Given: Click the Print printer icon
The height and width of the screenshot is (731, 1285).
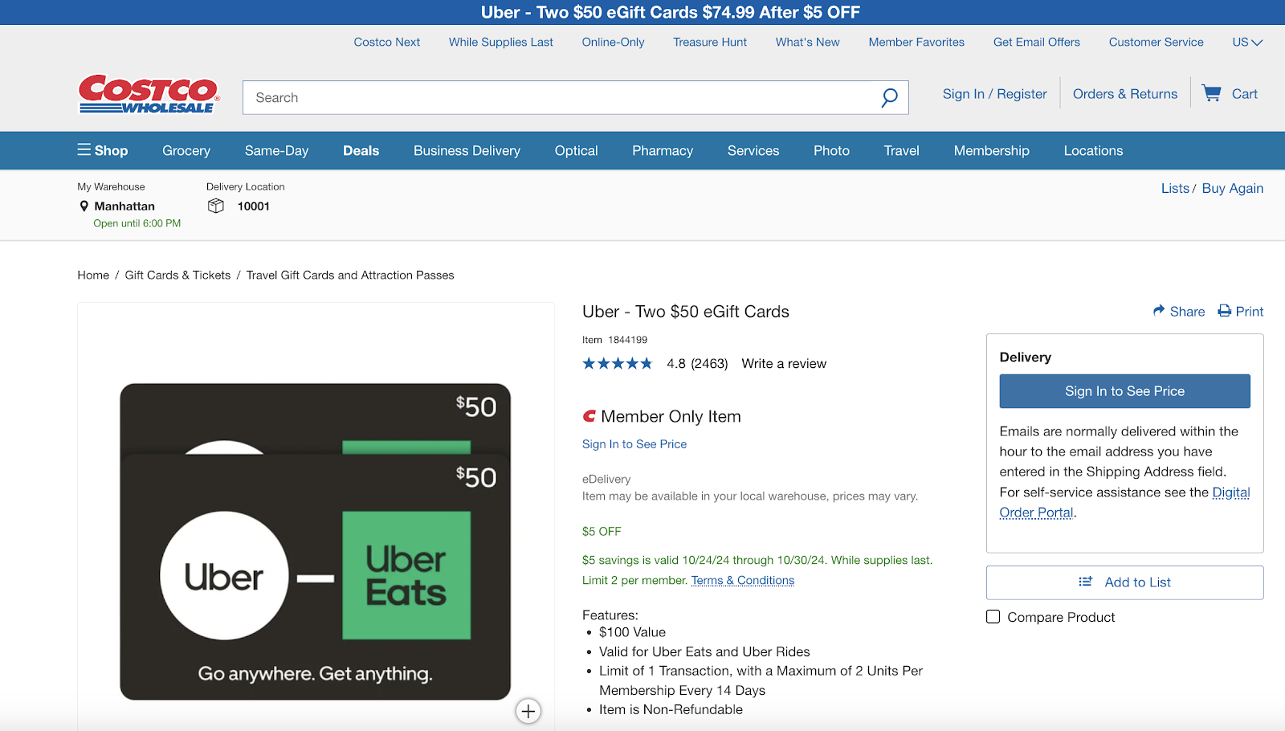Looking at the screenshot, I should (x=1225, y=311).
